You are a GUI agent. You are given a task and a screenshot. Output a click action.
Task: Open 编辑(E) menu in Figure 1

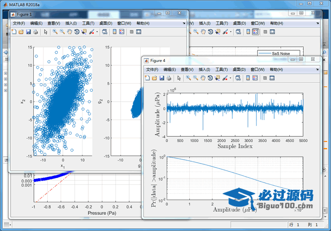[36, 23]
